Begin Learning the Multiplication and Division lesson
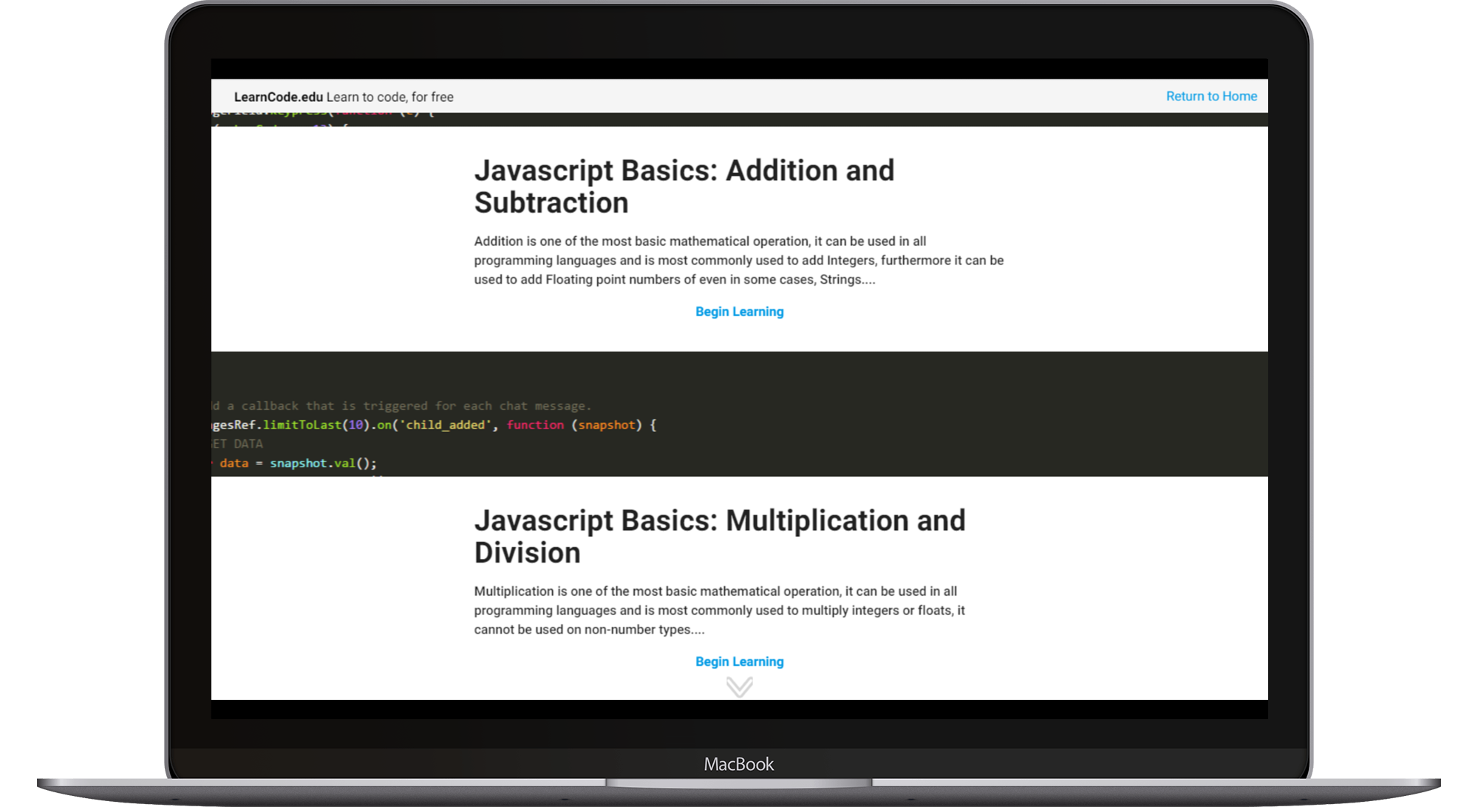 click(x=739, y=662)
